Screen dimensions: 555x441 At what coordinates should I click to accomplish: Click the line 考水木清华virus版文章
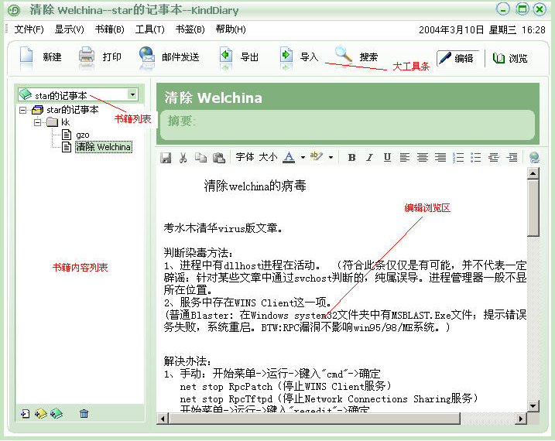224,228
